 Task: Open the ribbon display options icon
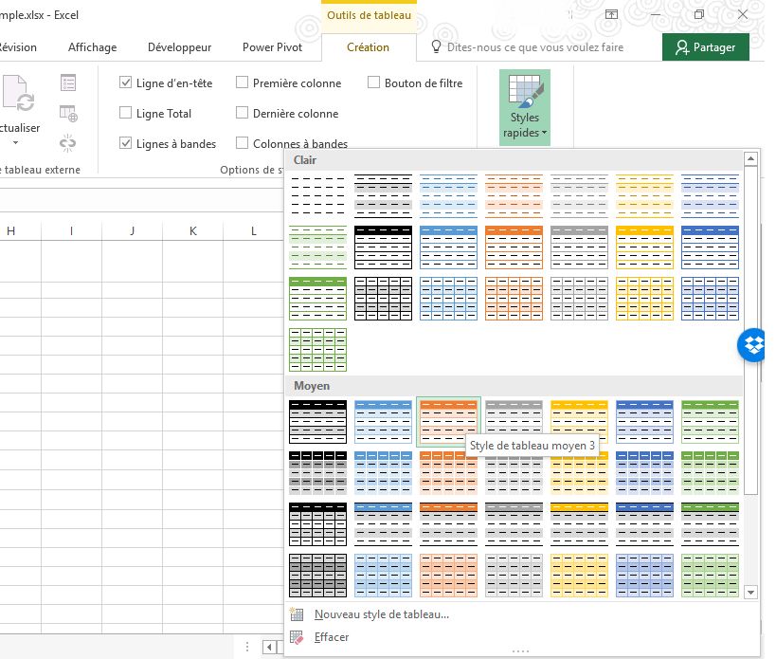(x=612, y=15)
